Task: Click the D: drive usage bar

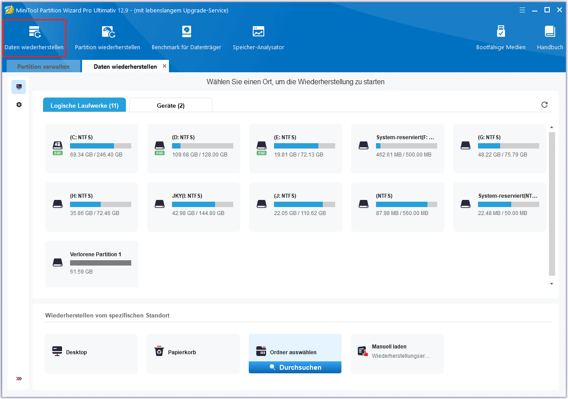Action: [203, 146]
